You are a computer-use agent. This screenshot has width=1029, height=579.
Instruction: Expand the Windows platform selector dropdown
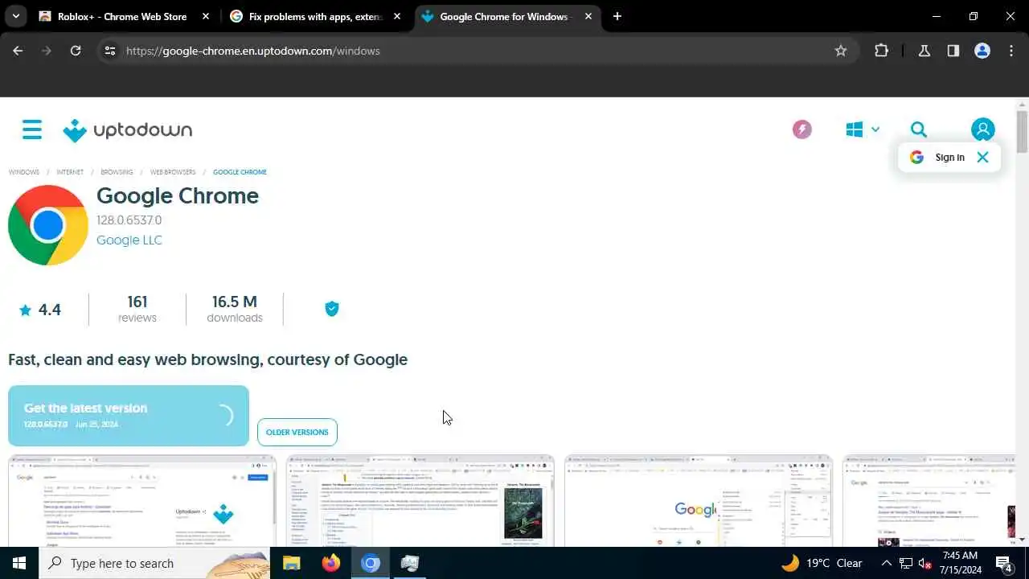[x=863, y=129]
